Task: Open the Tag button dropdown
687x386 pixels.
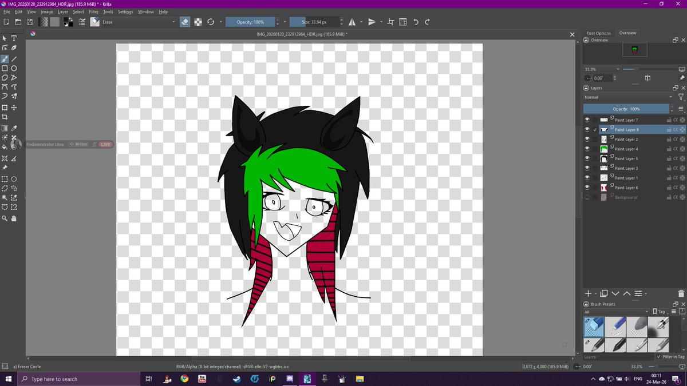Action: coord(660,312)
